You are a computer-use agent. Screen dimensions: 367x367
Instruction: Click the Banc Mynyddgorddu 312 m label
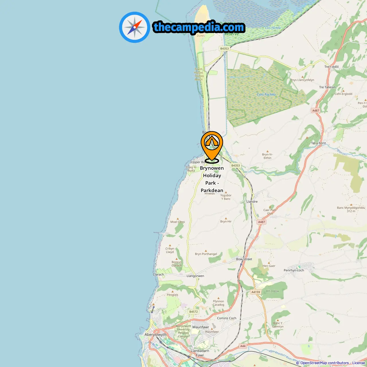[x=351, y=209]
